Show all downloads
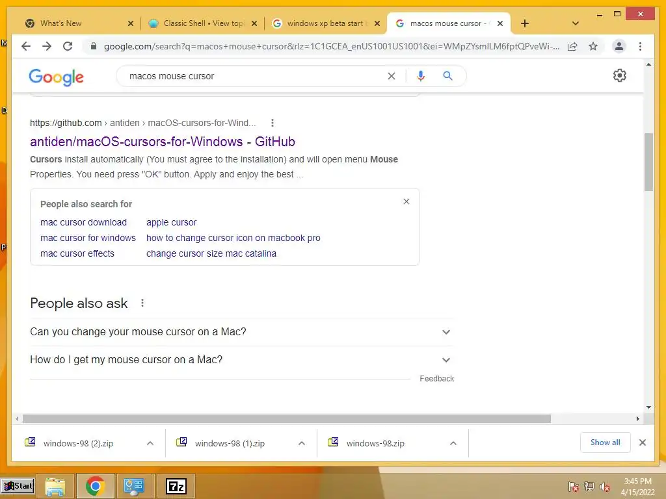Viewport: 666px width, 499px height. pos(606,442)
